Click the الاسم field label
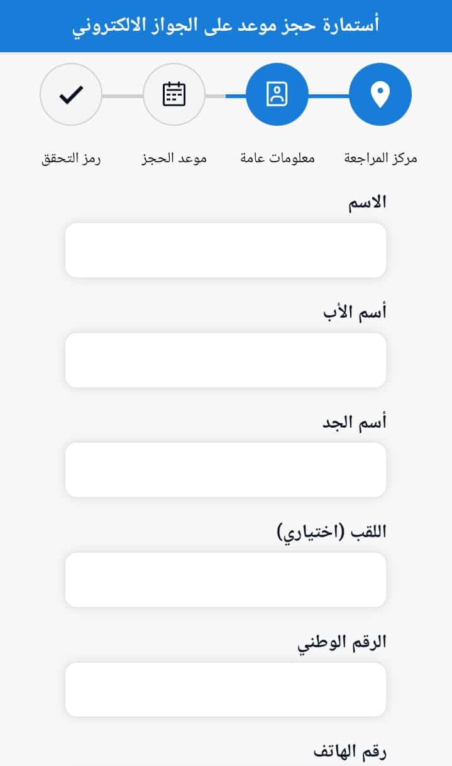452x766 pixels. (367, 203)
